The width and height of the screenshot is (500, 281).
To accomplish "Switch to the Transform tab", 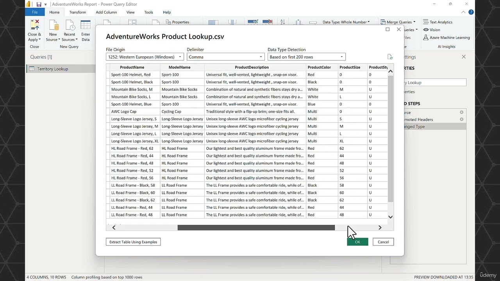I will click(77, 12).
